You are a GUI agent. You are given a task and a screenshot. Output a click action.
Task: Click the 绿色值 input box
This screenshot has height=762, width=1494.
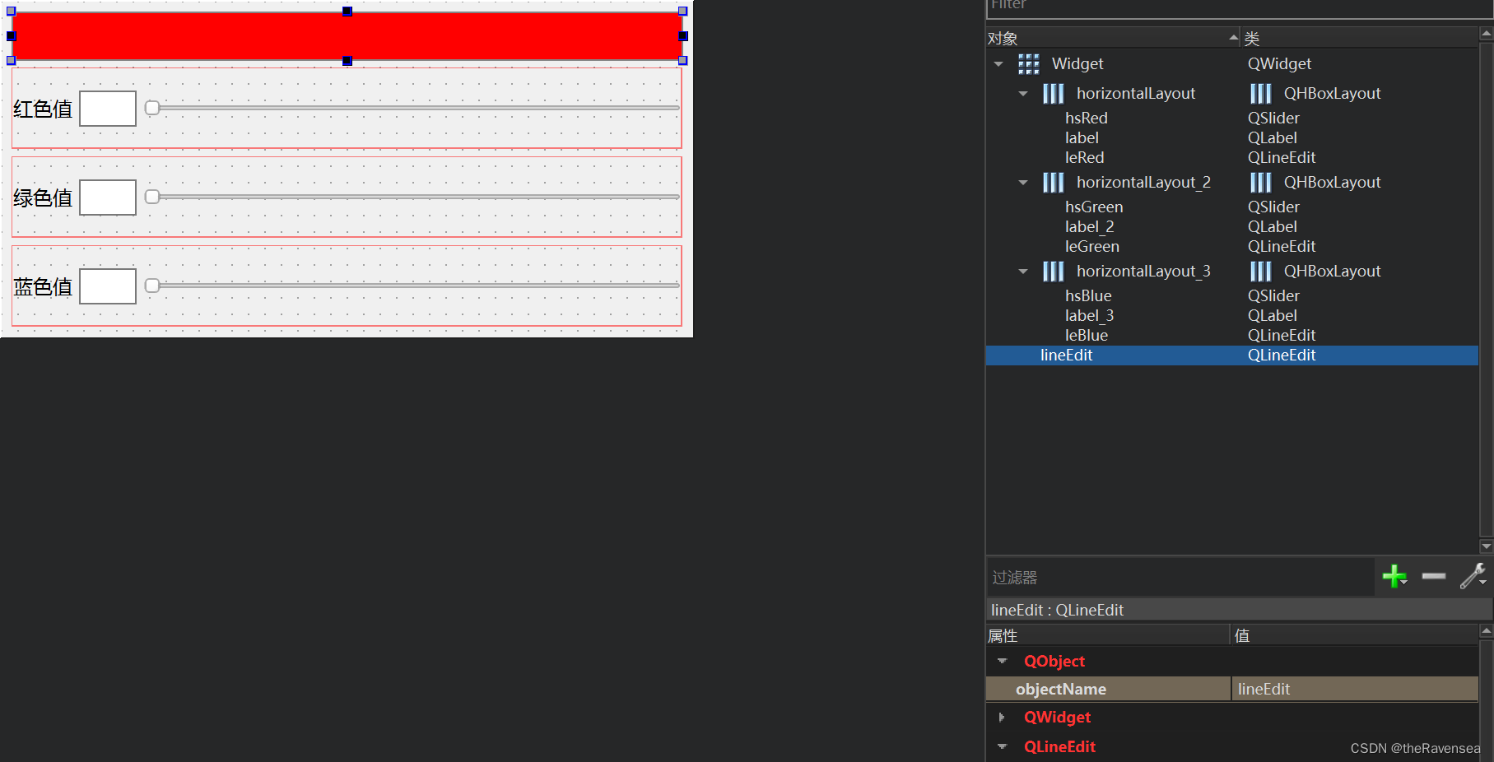point(108,197)
